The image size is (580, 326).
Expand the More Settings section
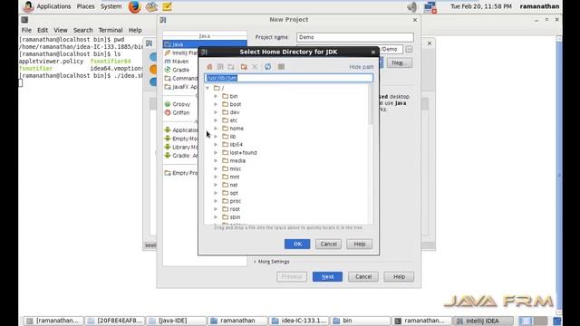pos(272,262)
